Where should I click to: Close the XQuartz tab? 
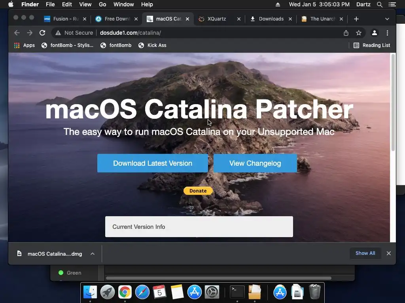point(238,19)
